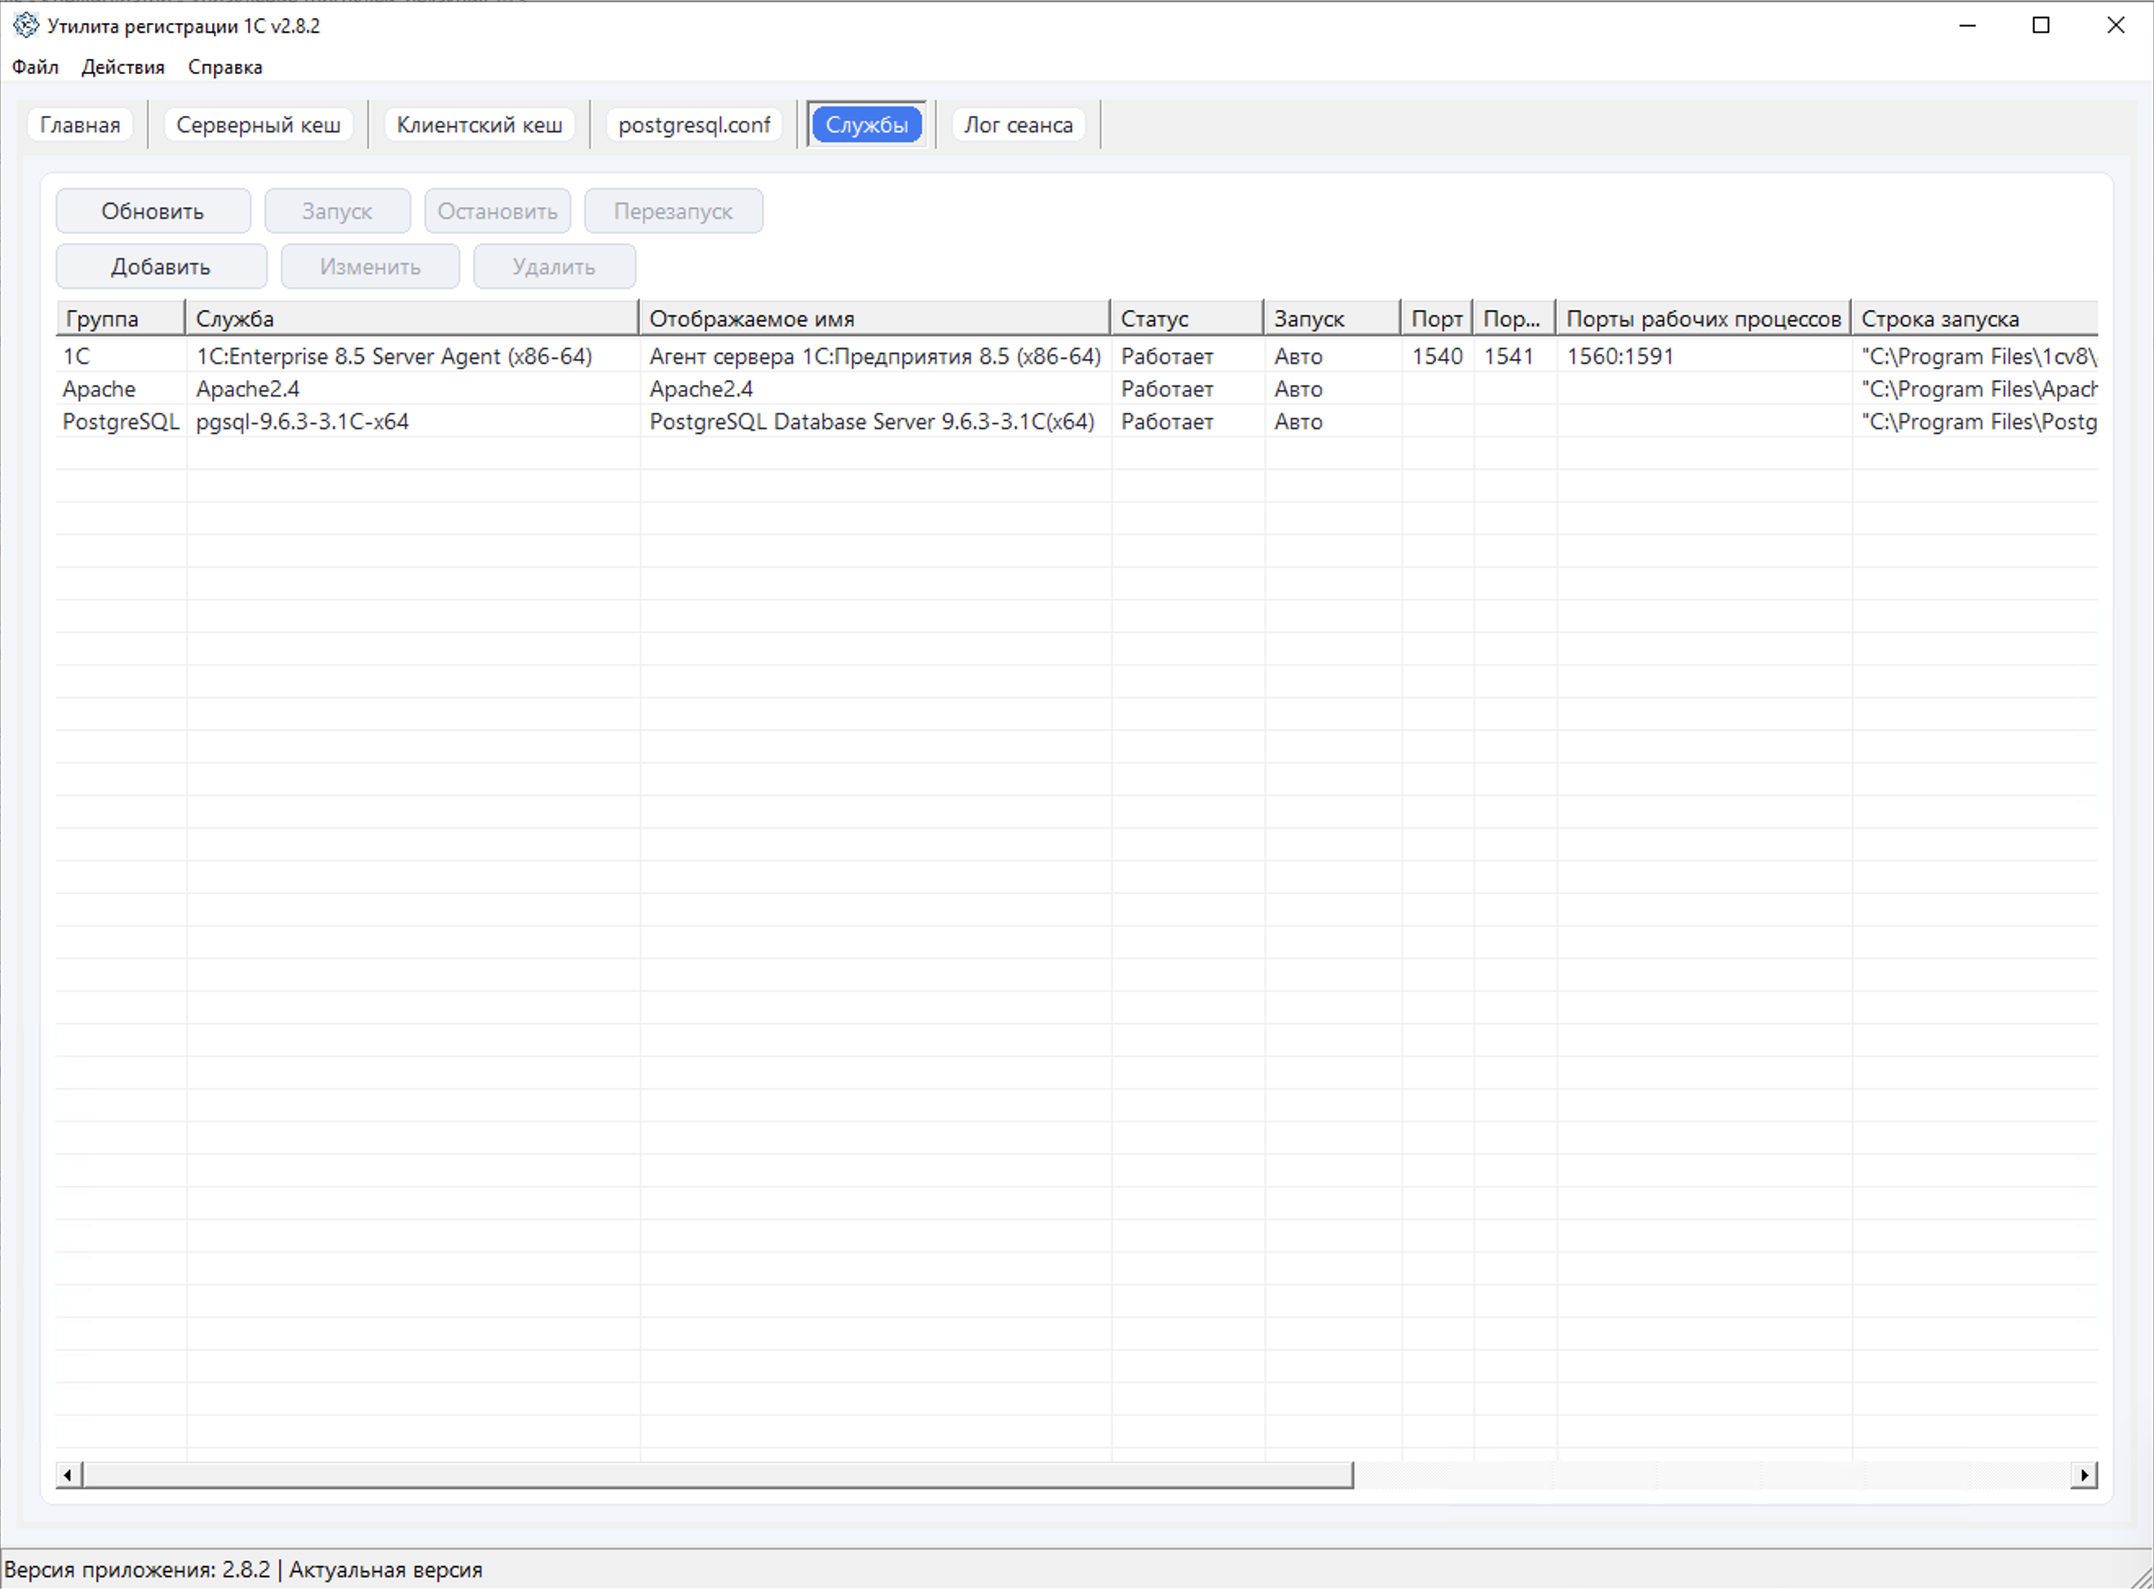The height and width of the screenshot is (1589, 2154).
Task: Click the Добавить button
Action: coord(161,267)
